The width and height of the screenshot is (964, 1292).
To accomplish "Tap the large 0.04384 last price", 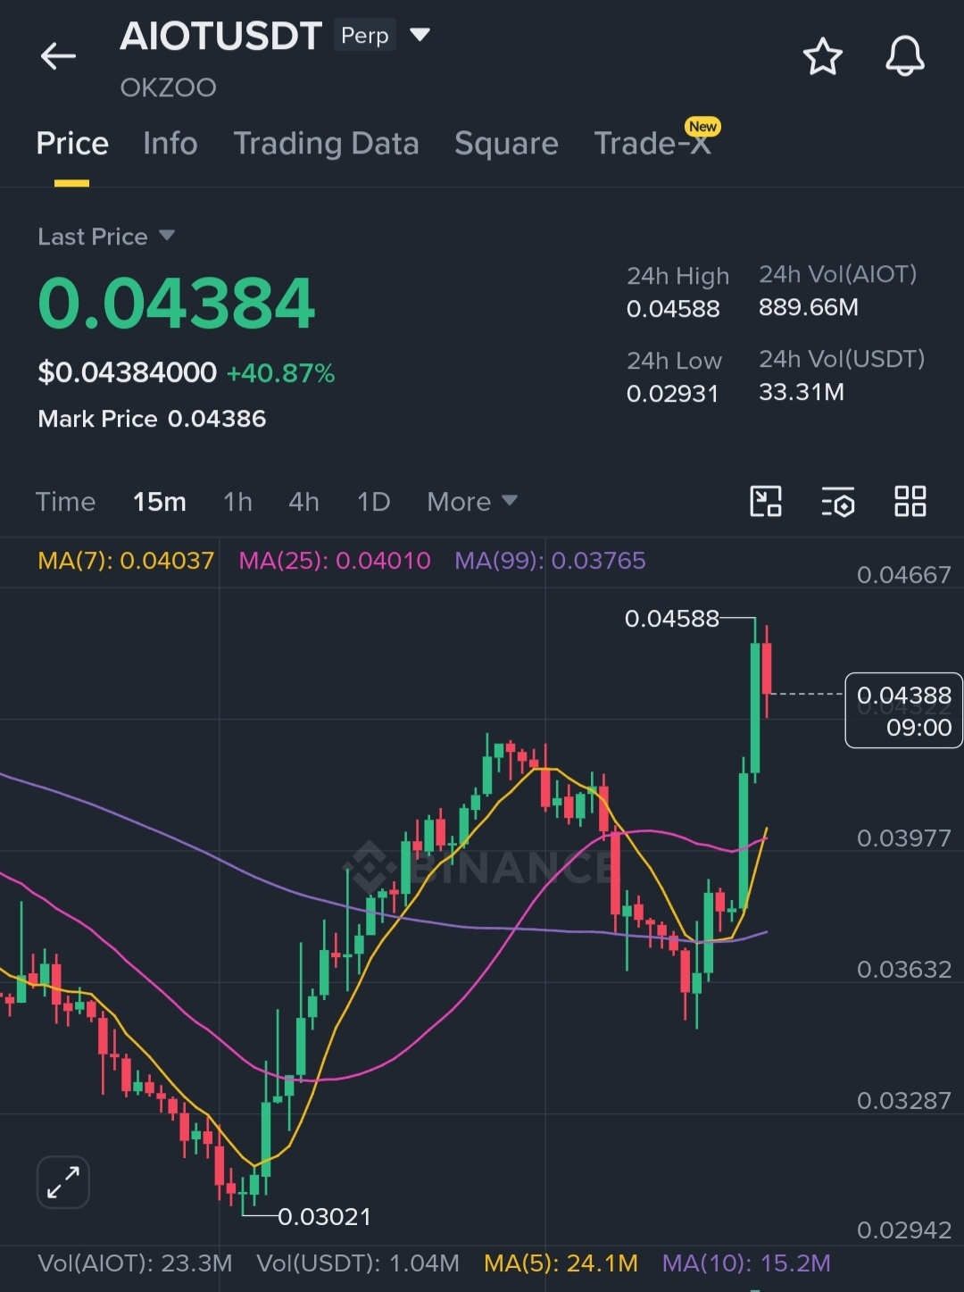I will 176,304.
